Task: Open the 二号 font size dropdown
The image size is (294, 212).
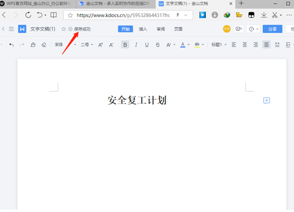Action: pos(87,45)
